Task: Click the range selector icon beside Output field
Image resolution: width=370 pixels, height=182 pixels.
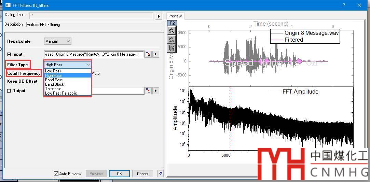Action: coord(148,91)
